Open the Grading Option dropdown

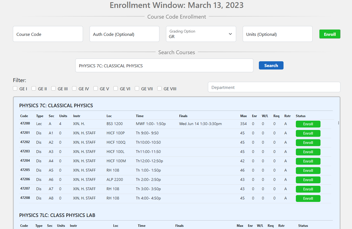[201, 34]
